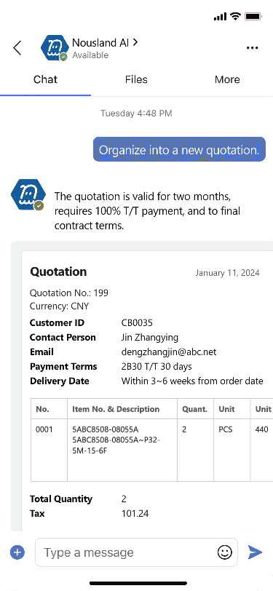This screenshot has width=273, height=591.
Task: Expand the Nousland AI name chevron
Action: 135,43
